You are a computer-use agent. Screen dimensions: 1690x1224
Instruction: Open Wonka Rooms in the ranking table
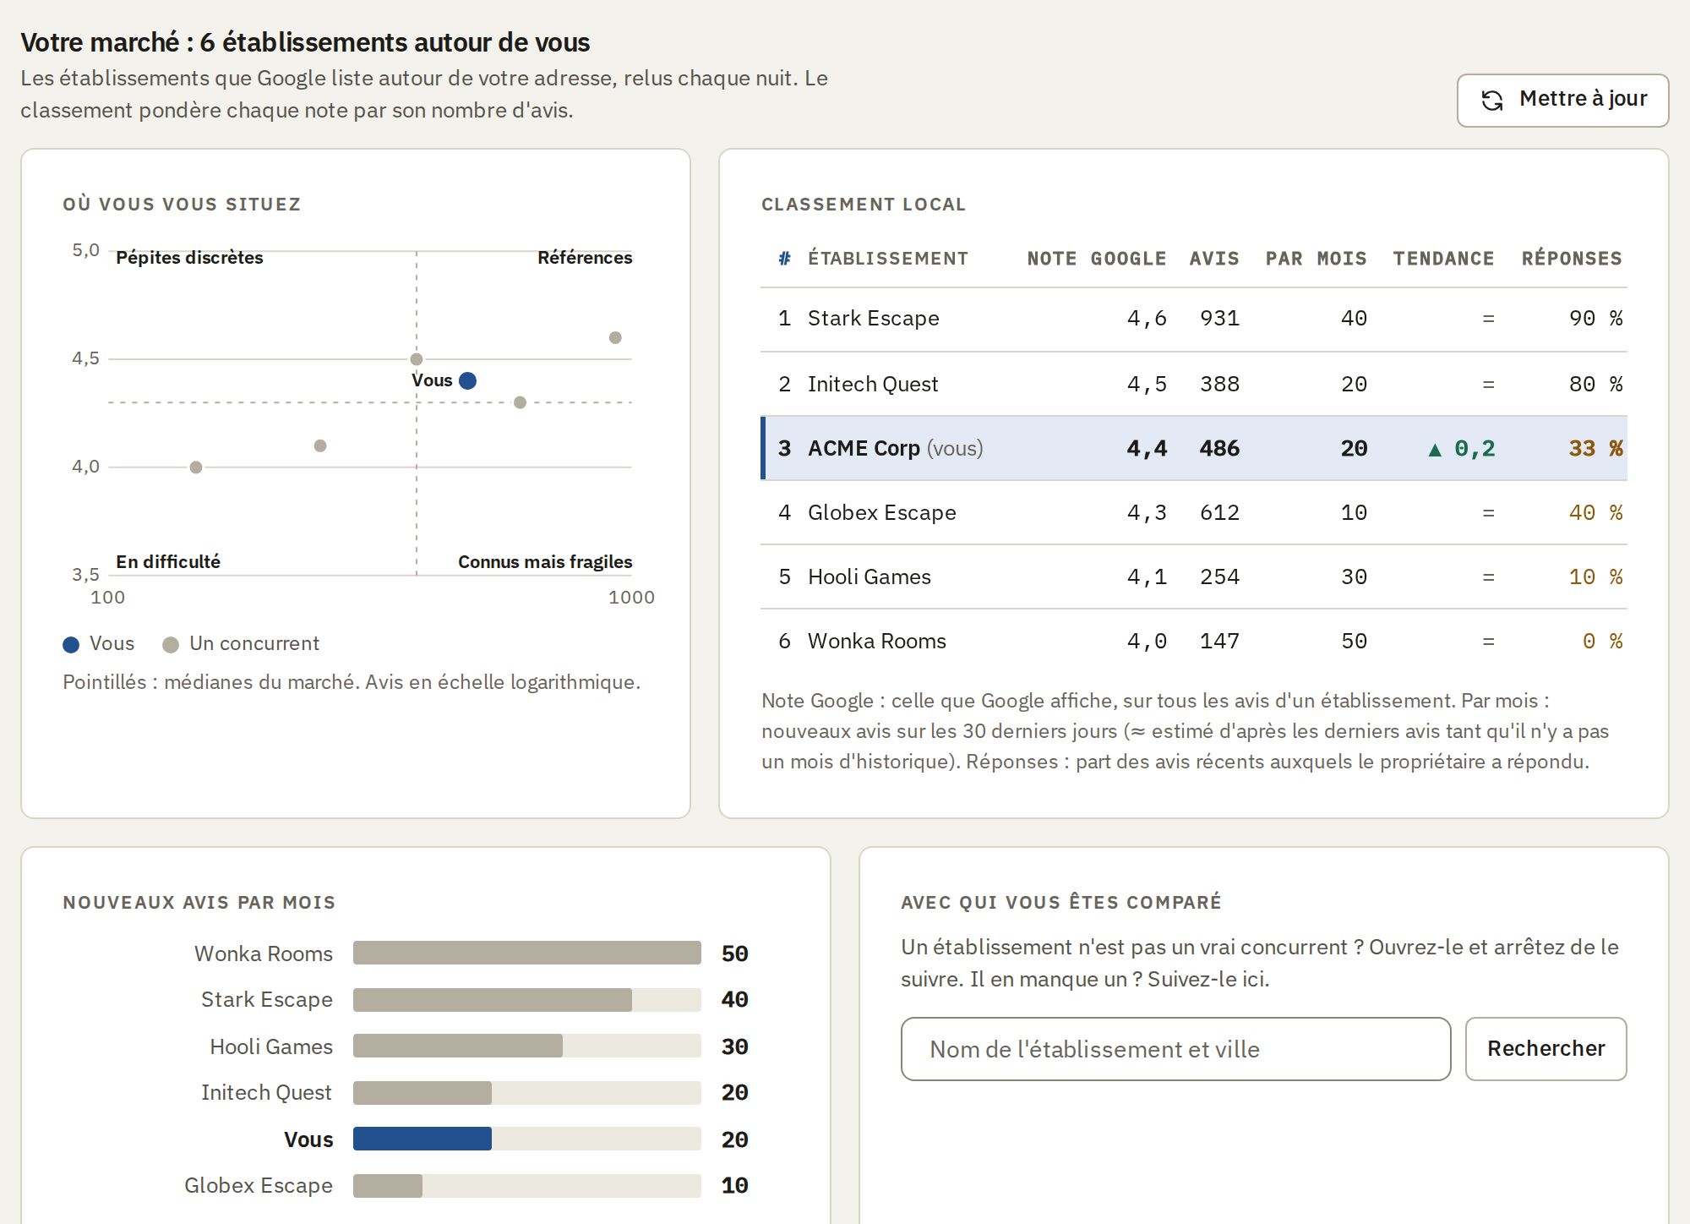click(x=1194, y=641)
